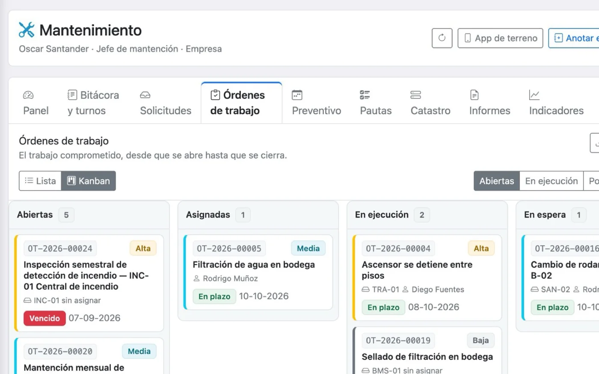Viewport: 599px width, 374px height.
Task: Select the Órdenes de trabajo tab
Action: 241,103
